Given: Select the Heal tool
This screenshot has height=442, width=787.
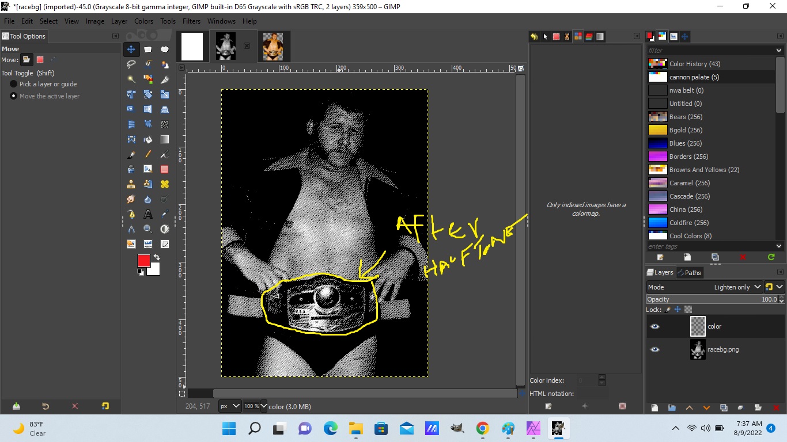Looking at the screenshot, I should point(165,184).
